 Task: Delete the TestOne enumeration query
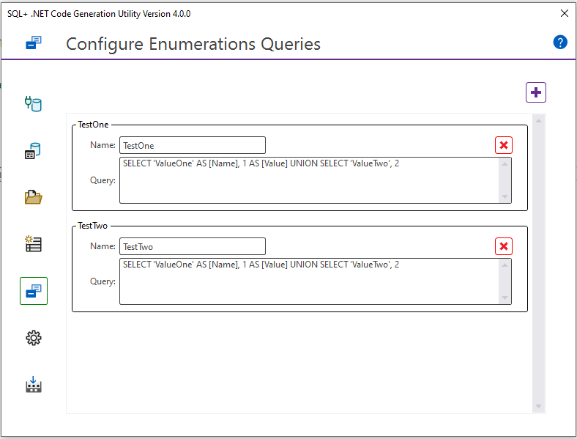(504, 145)
